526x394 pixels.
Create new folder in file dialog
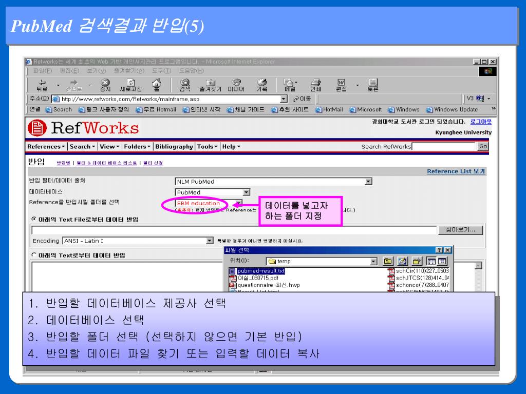click(417, 261)
